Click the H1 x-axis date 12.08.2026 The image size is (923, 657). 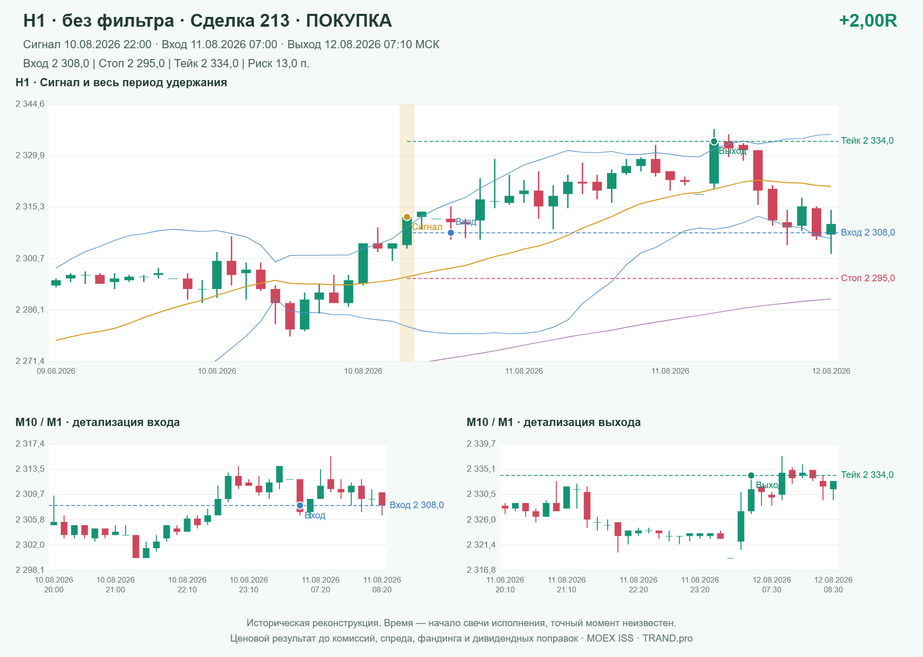point(831,371)
